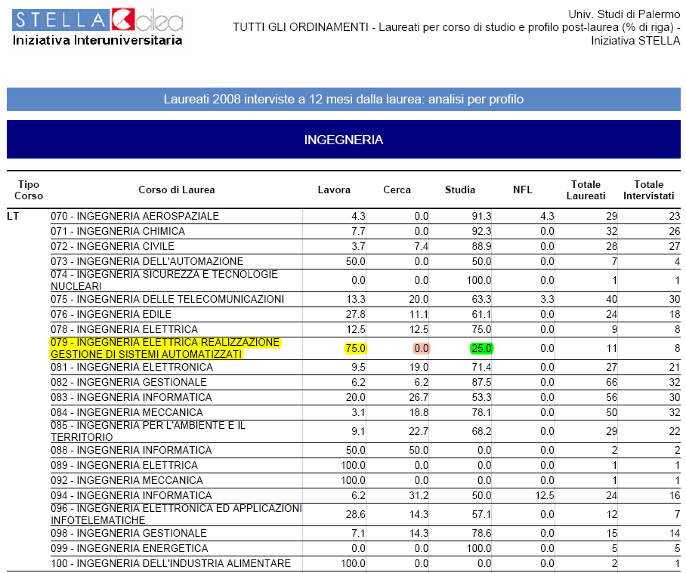Click the 'Iniziativa Interuniversitaria' text under logo
Image resolution: width=686 pixels, height=573 pixels.
coord(97,40)
